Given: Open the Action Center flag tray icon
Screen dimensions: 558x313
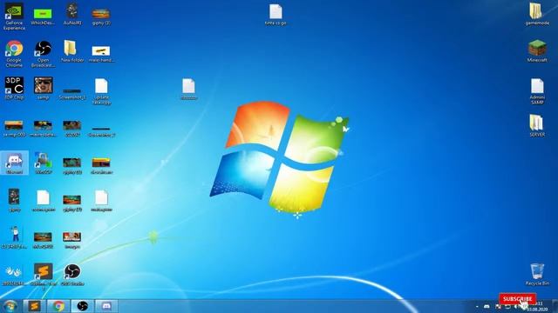Looking at the screenshot, I should (498, 306).
